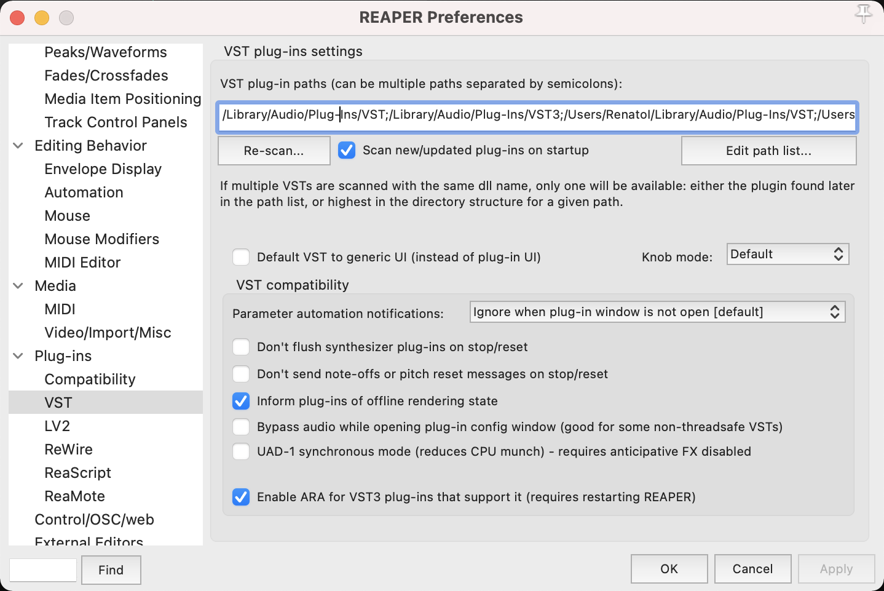Open Mouse preferences
The width and height of the screenshot is (884, 591).
point(68,216)
